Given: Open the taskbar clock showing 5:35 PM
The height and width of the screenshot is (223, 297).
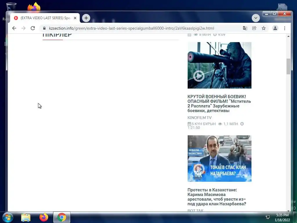Looking at the screenshot, I should (x=282, y=217).
